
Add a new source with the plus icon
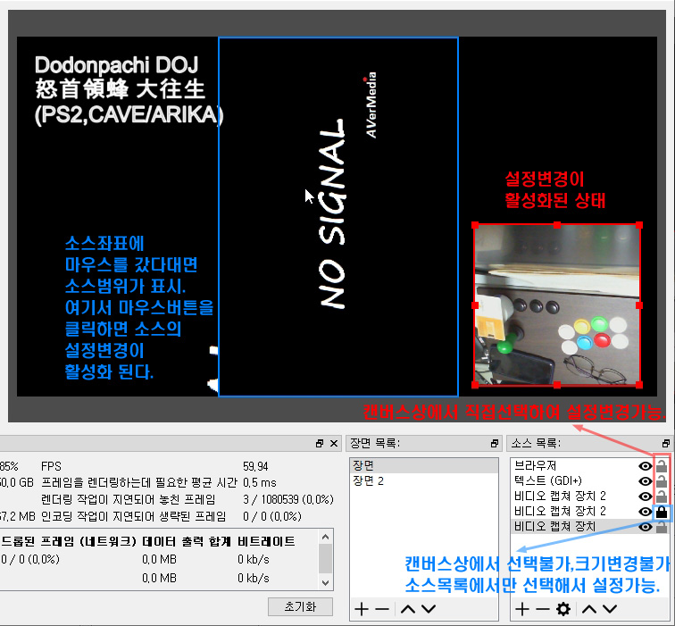click(522, 609)
